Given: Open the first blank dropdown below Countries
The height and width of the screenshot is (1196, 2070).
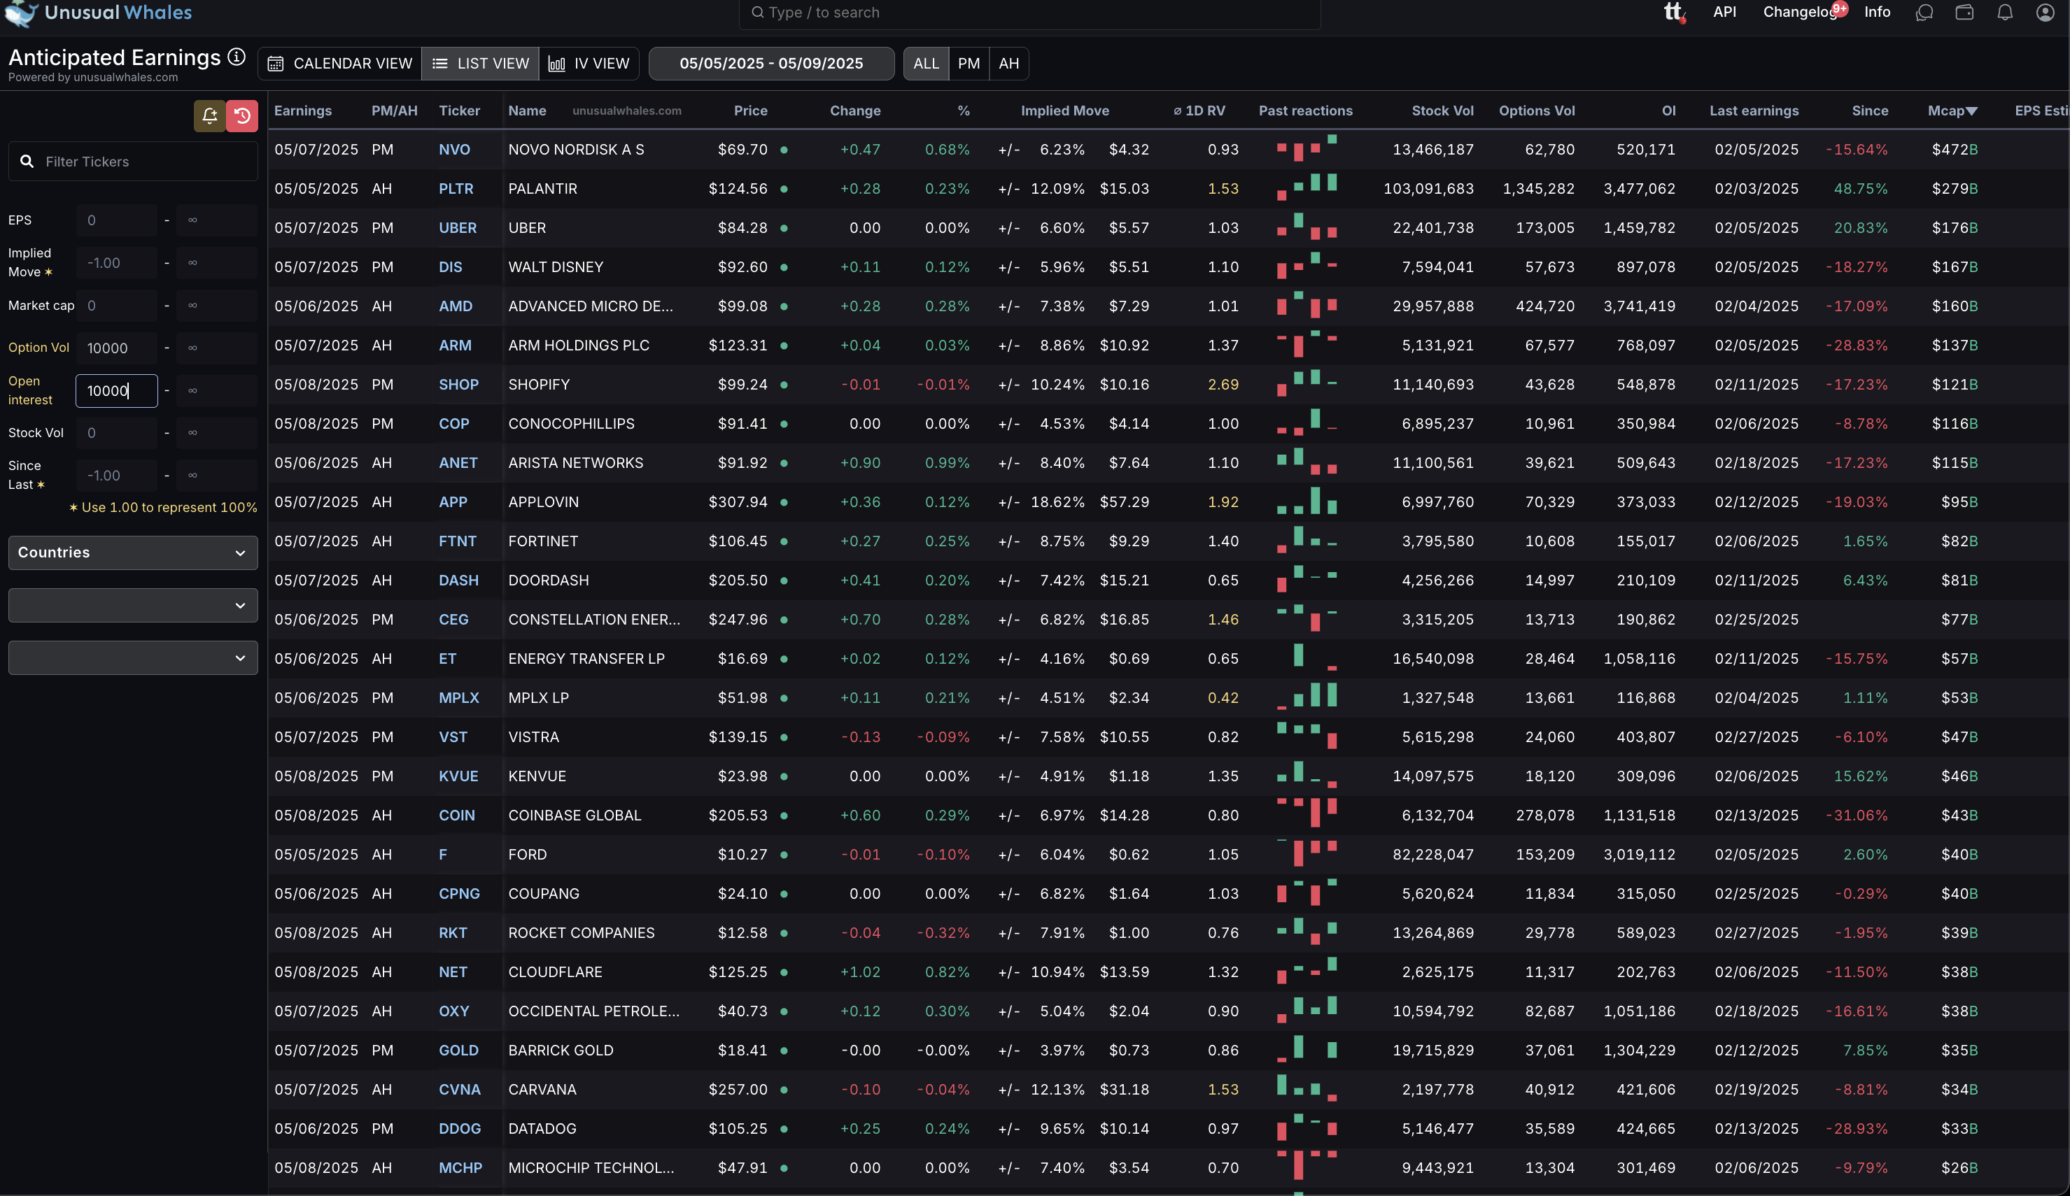Looking at the screenshot, I should click(133, 605).
